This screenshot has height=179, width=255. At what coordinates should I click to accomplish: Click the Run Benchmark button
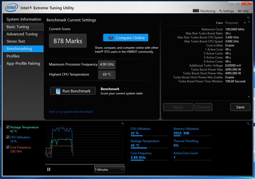pyautogui.click(x=73, y=91)
